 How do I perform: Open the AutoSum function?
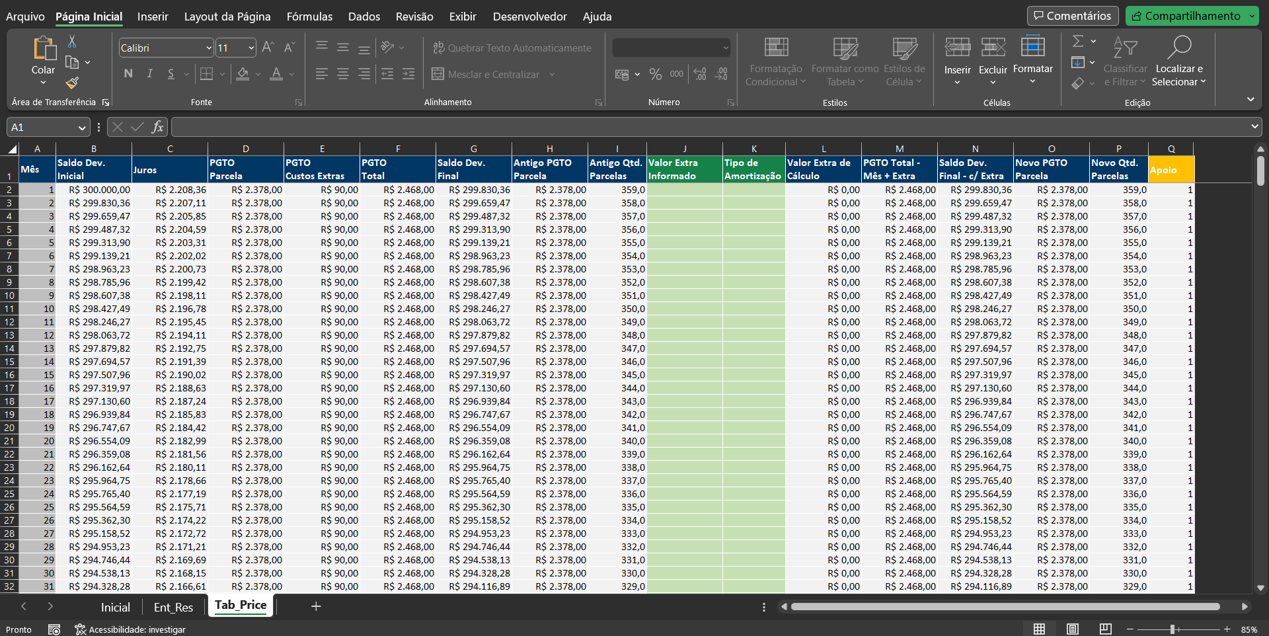tap(1079, 41)
